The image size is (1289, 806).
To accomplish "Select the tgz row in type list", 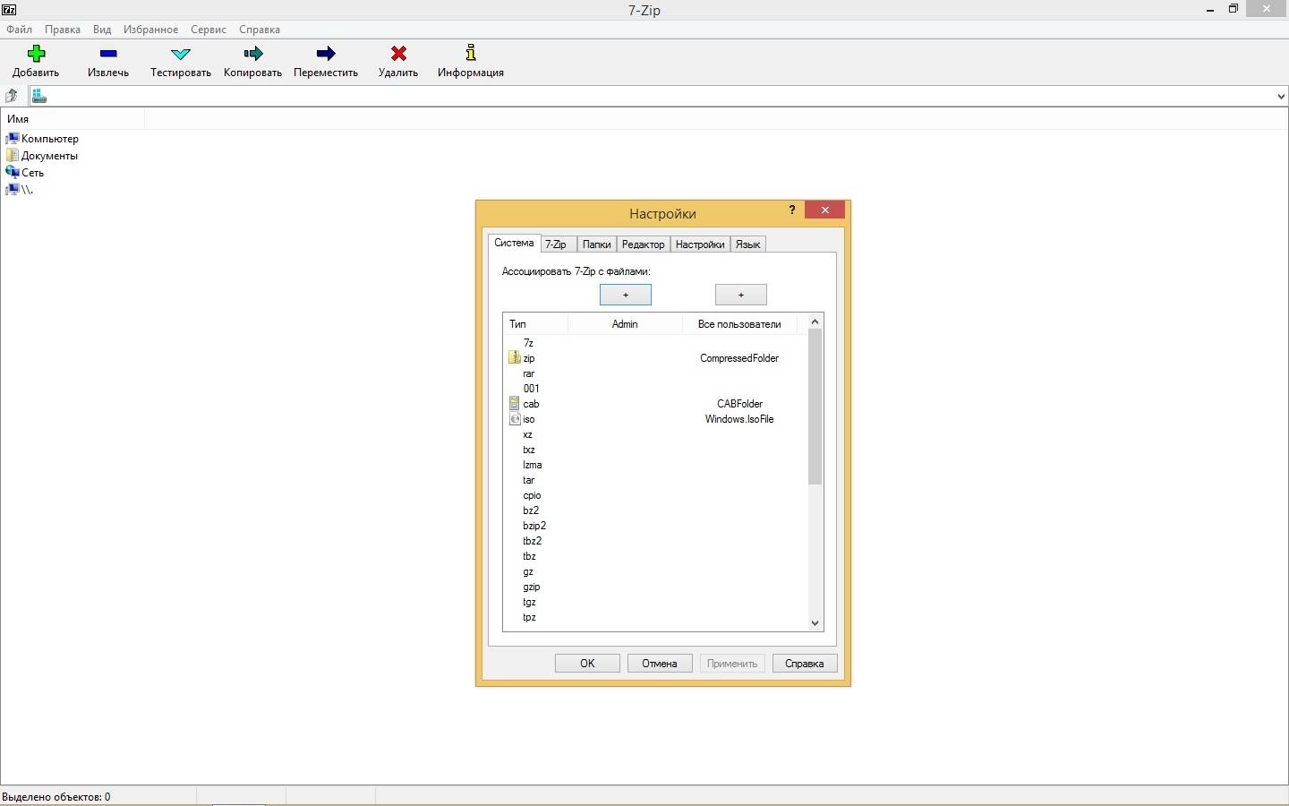I will 654,602.
